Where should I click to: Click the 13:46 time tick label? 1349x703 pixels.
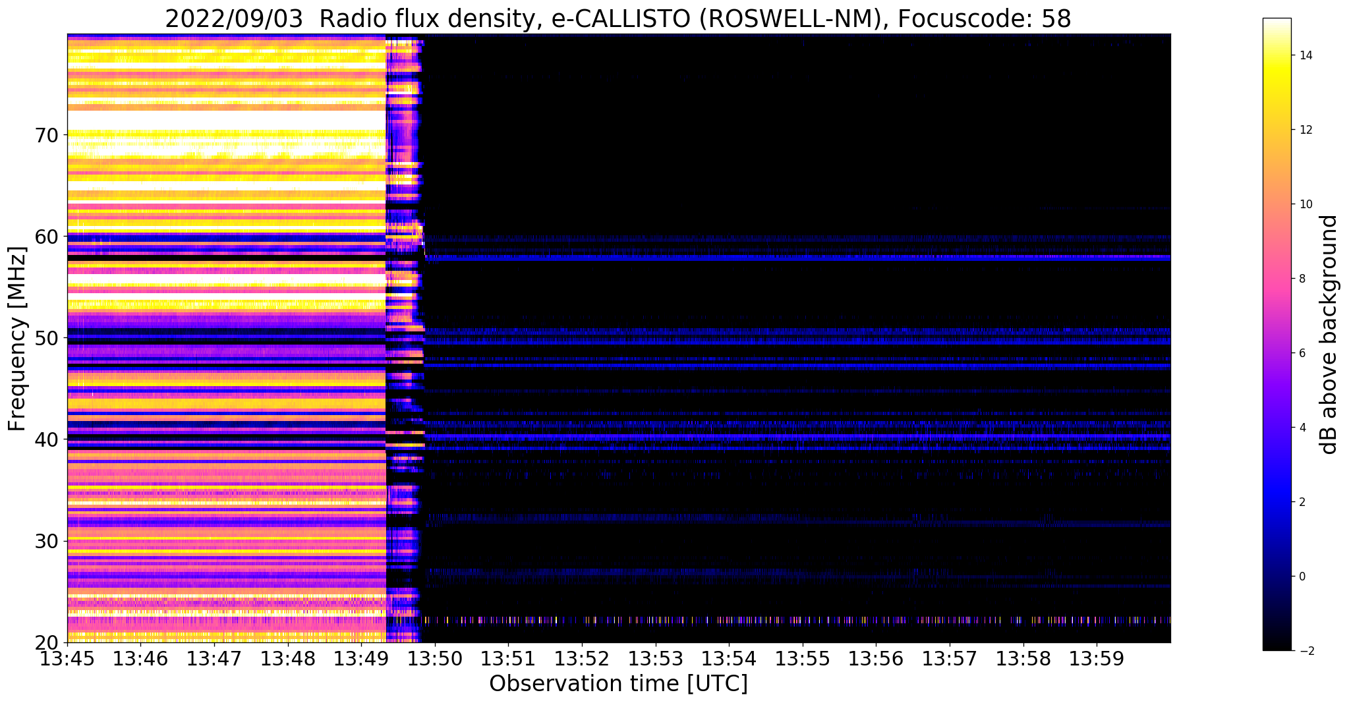coord(141,659)
